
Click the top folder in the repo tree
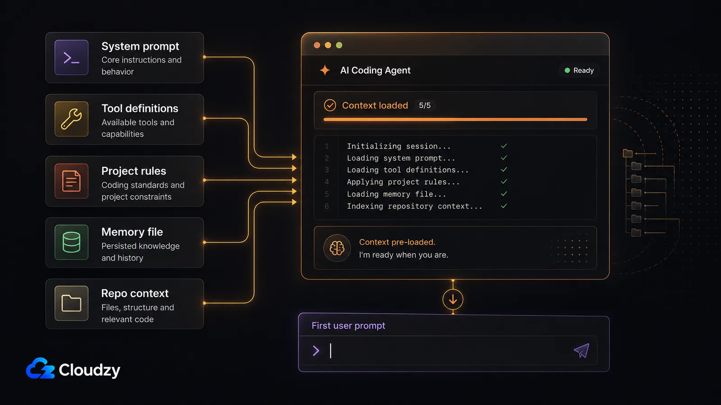(628, 153)
